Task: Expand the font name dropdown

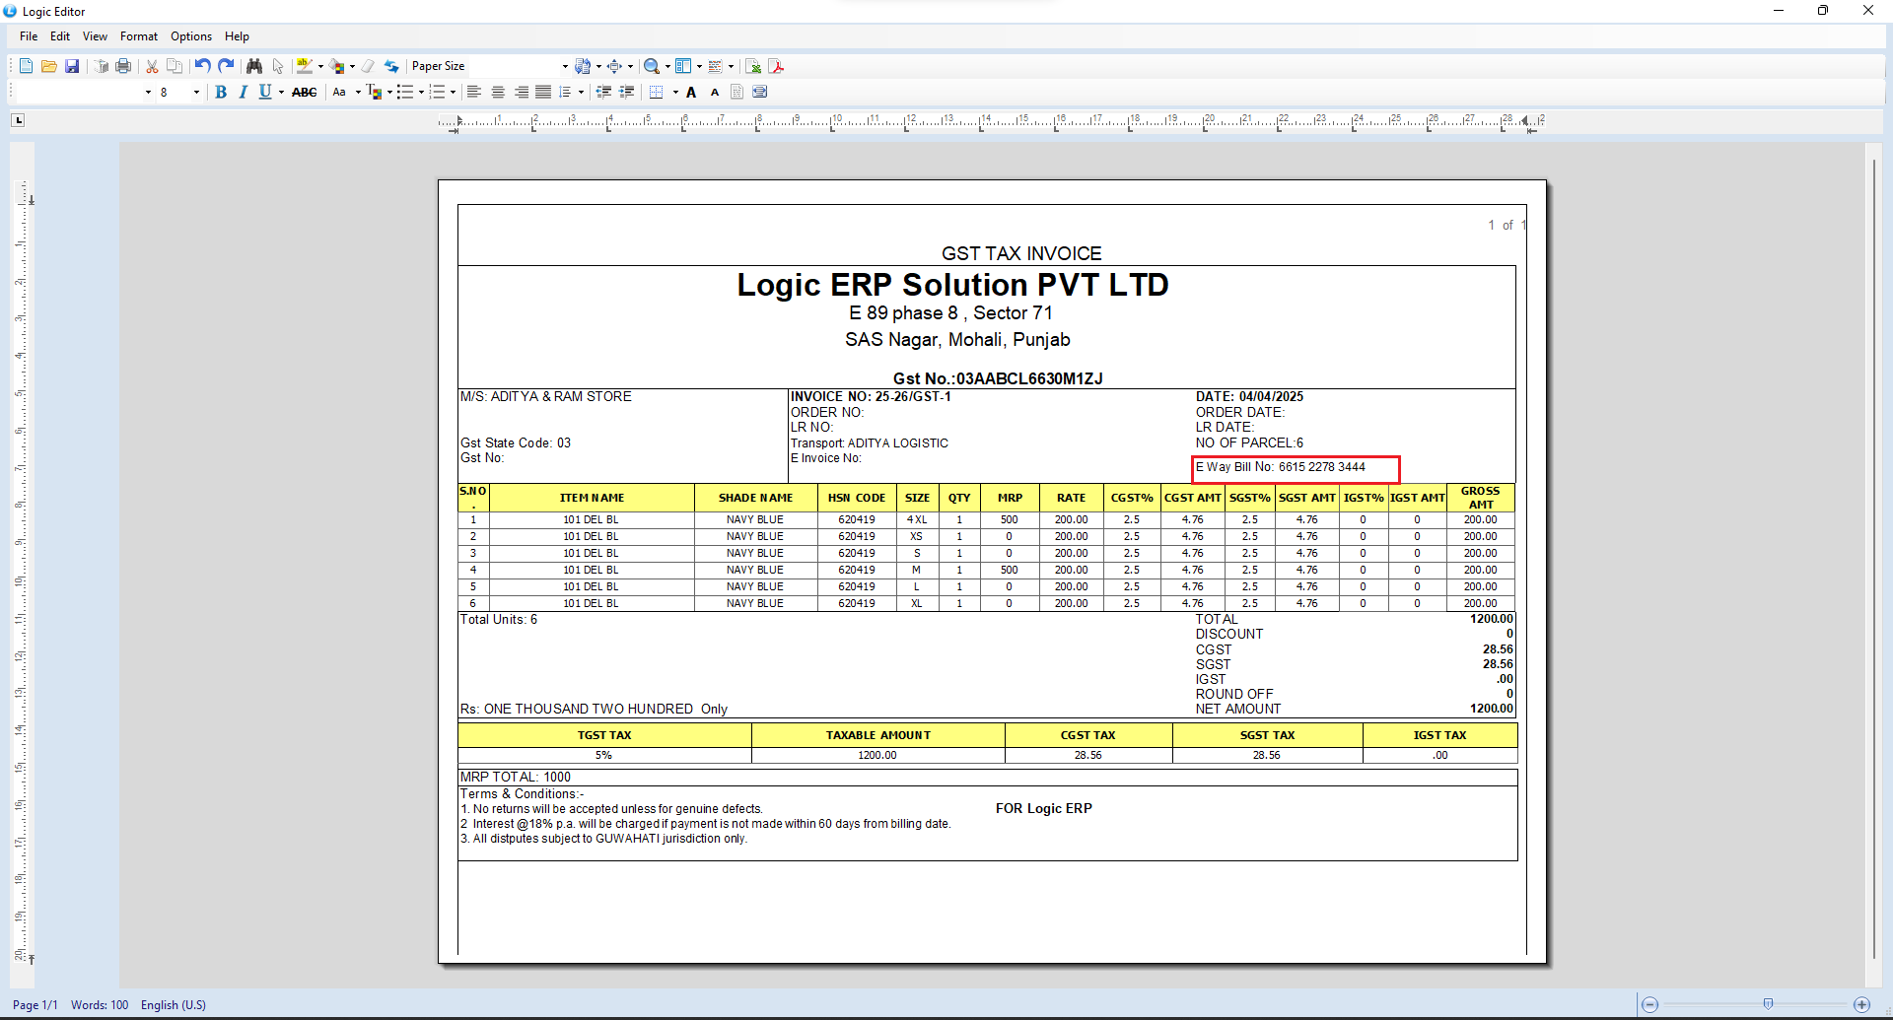Action: (148, 92)
